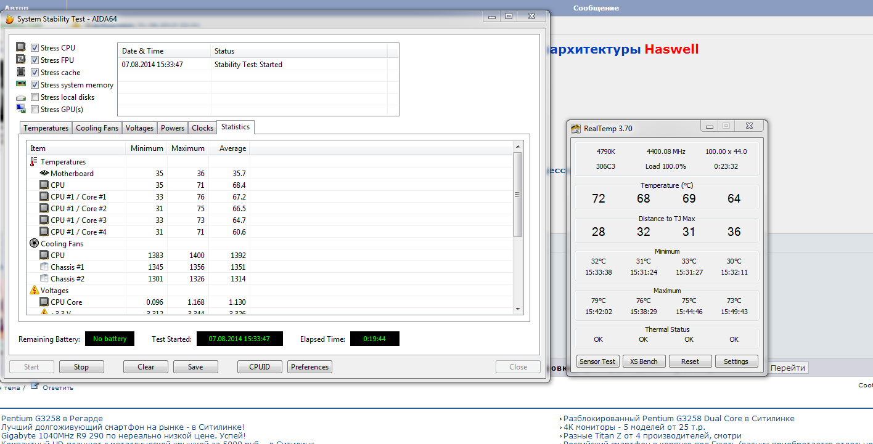Click the CPU chip icon beside Stress CPU

coord(21,47)
